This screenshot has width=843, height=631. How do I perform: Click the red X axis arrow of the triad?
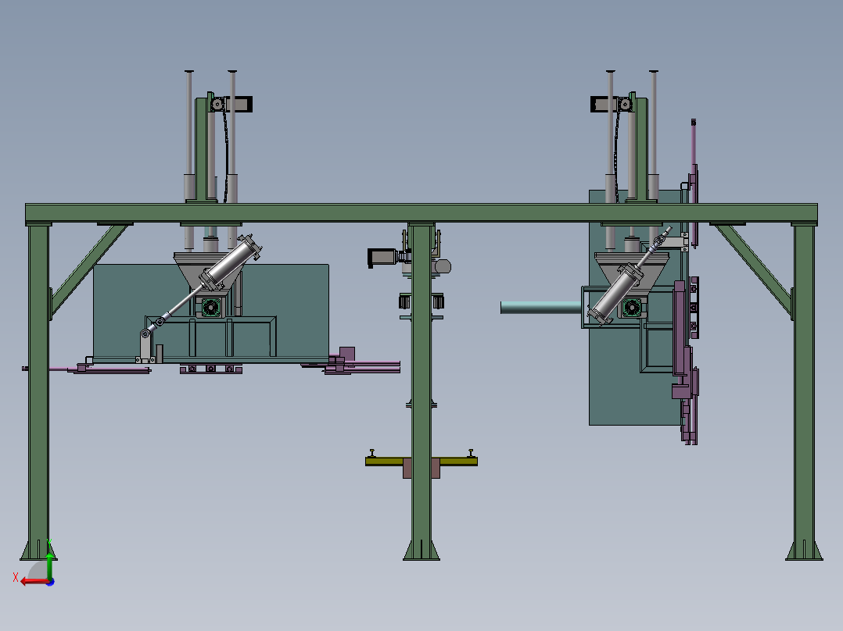click(27, 581)
